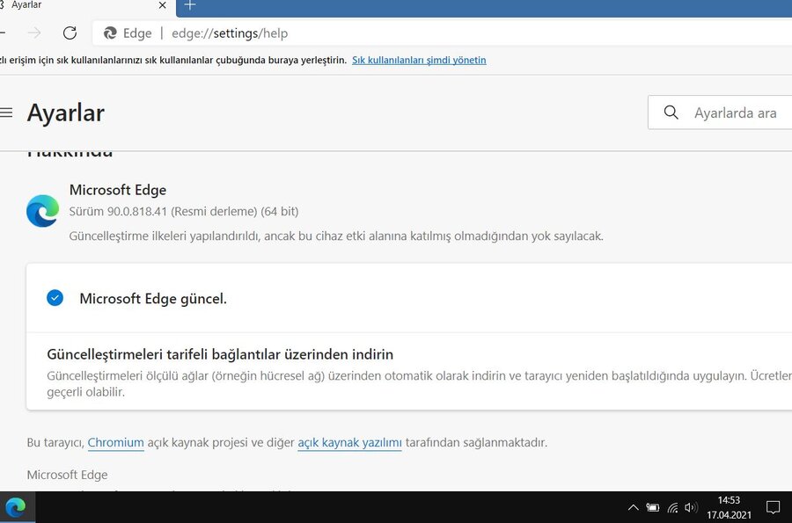Open a new tab with the plus button
The width and height of the screenshot is (792, 523).
190,5
